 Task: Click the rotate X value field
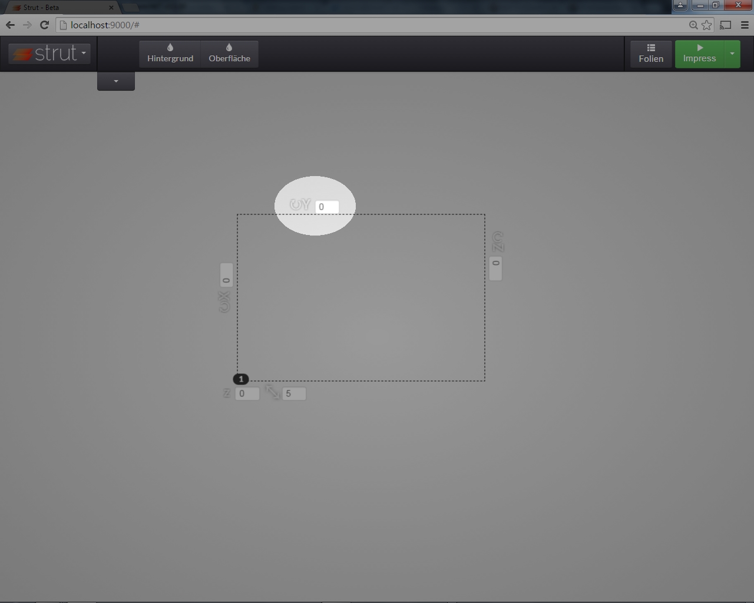(226, 275)
